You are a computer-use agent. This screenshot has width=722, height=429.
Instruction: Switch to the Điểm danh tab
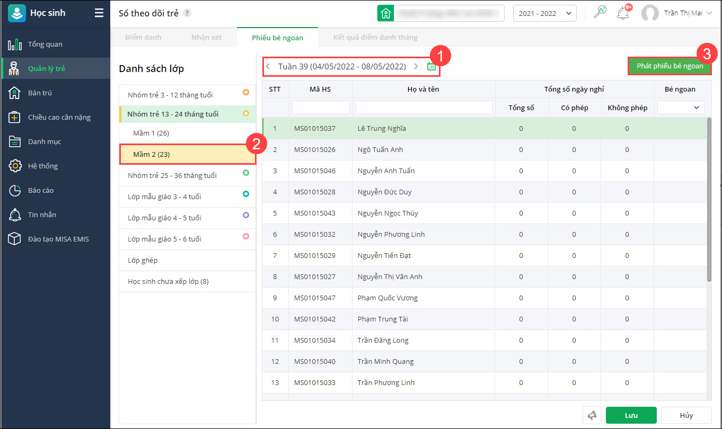click(143, 38)
